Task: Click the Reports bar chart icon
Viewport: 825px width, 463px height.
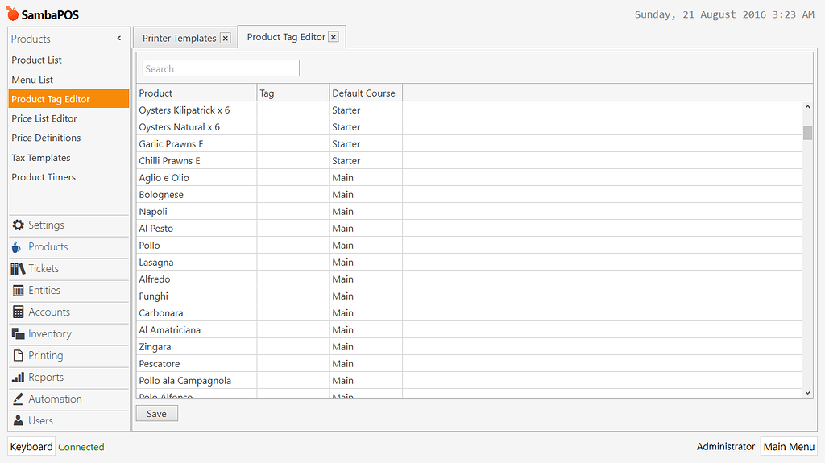Action: (x=18, y=378)
